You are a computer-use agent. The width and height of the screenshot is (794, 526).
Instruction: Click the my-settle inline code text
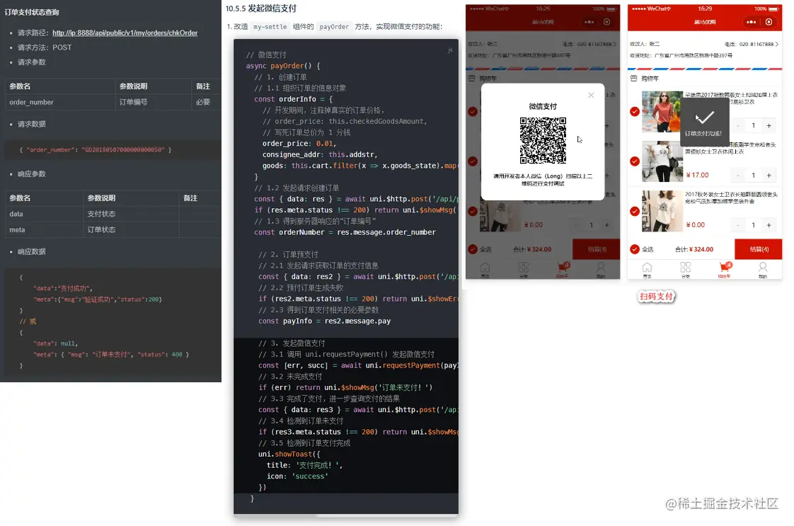pyautogui.click(x=270, y=27)
